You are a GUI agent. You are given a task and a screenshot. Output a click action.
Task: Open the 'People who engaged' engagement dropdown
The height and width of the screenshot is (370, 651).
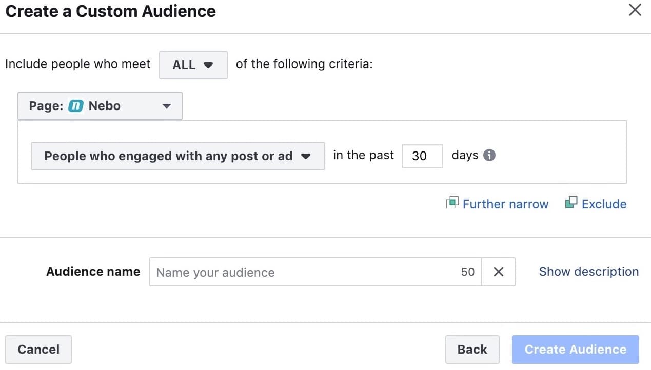tap(177, 156)
